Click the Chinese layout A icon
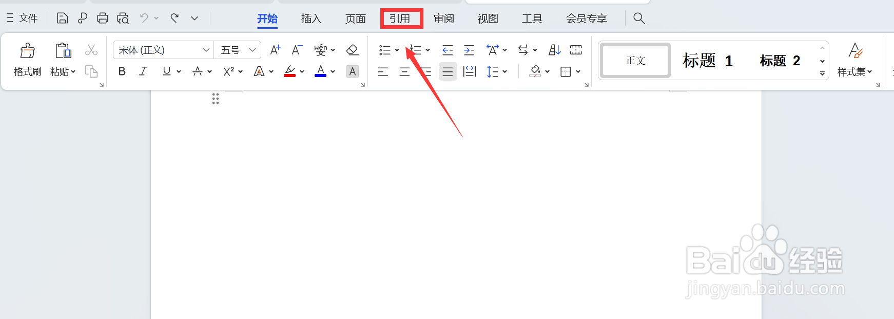894x319 pixels. 493,50
